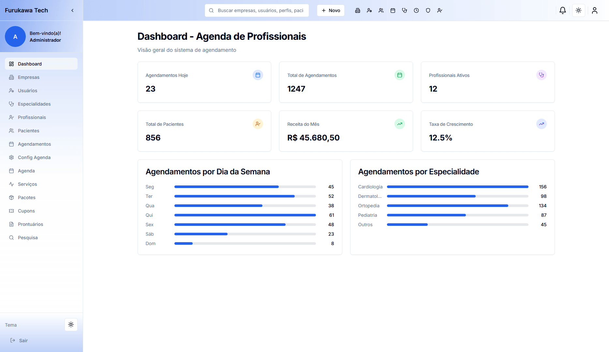This screenshot has width=609, height=352.
Task: Toggle dark mode with the Tema sun button
Action: [71, 324]
